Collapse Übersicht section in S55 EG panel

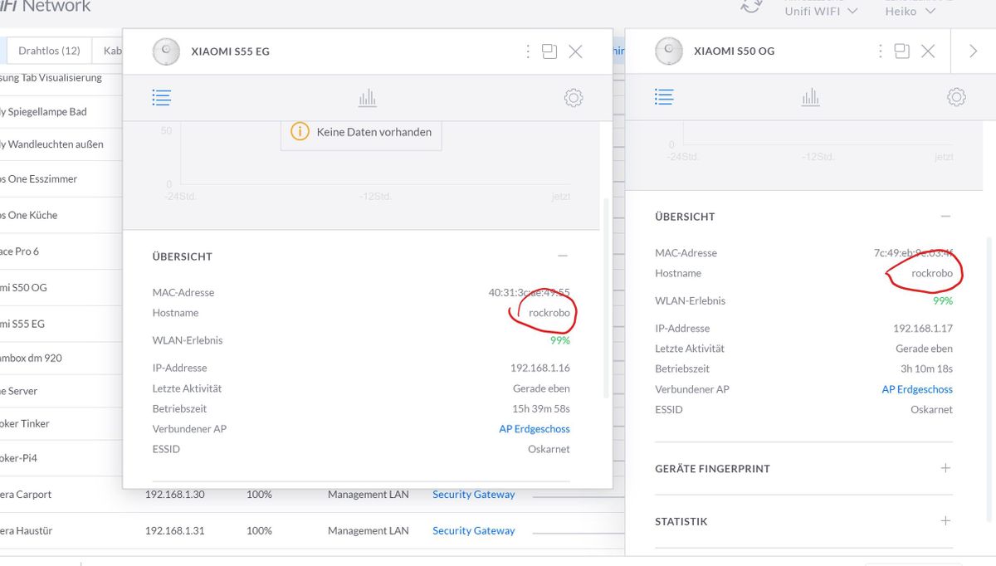(563, 256)
